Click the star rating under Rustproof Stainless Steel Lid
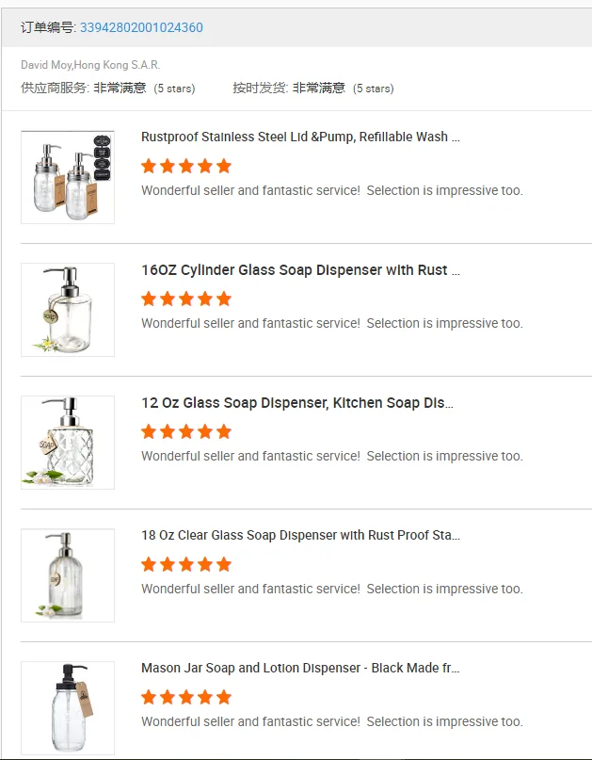Image resolution: width=592 pixels, height=760 pixels. [x=186, y=167]
